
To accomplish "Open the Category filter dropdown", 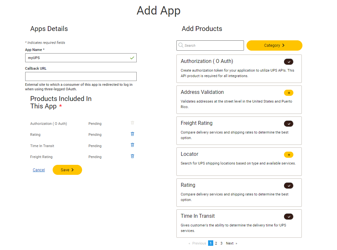I will [274, 45].
